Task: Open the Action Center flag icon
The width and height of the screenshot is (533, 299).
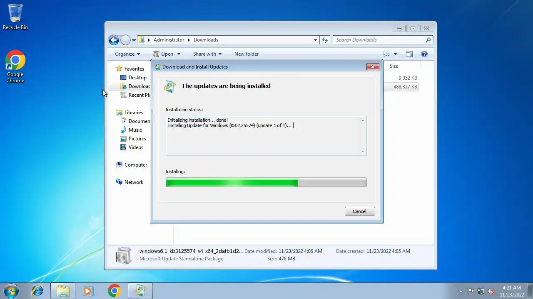Action: coord(471,291)
